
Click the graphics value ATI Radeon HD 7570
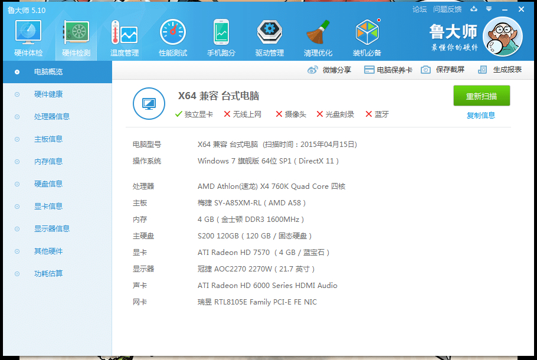[263, 253]
